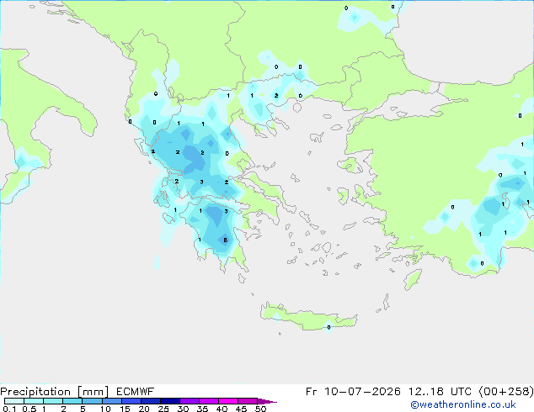Click the legend label '45'

click(241, 409)
